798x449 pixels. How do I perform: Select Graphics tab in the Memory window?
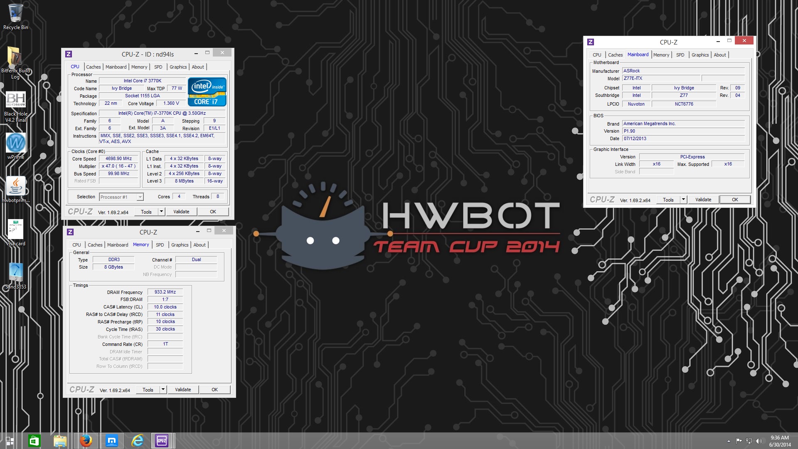pos(180,245)
